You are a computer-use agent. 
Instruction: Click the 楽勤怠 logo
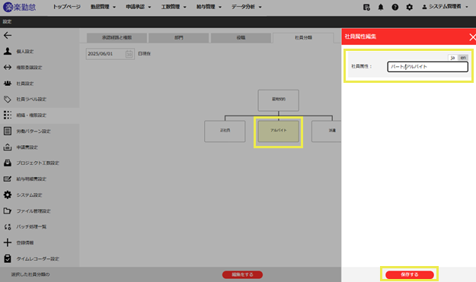point(20,7)
